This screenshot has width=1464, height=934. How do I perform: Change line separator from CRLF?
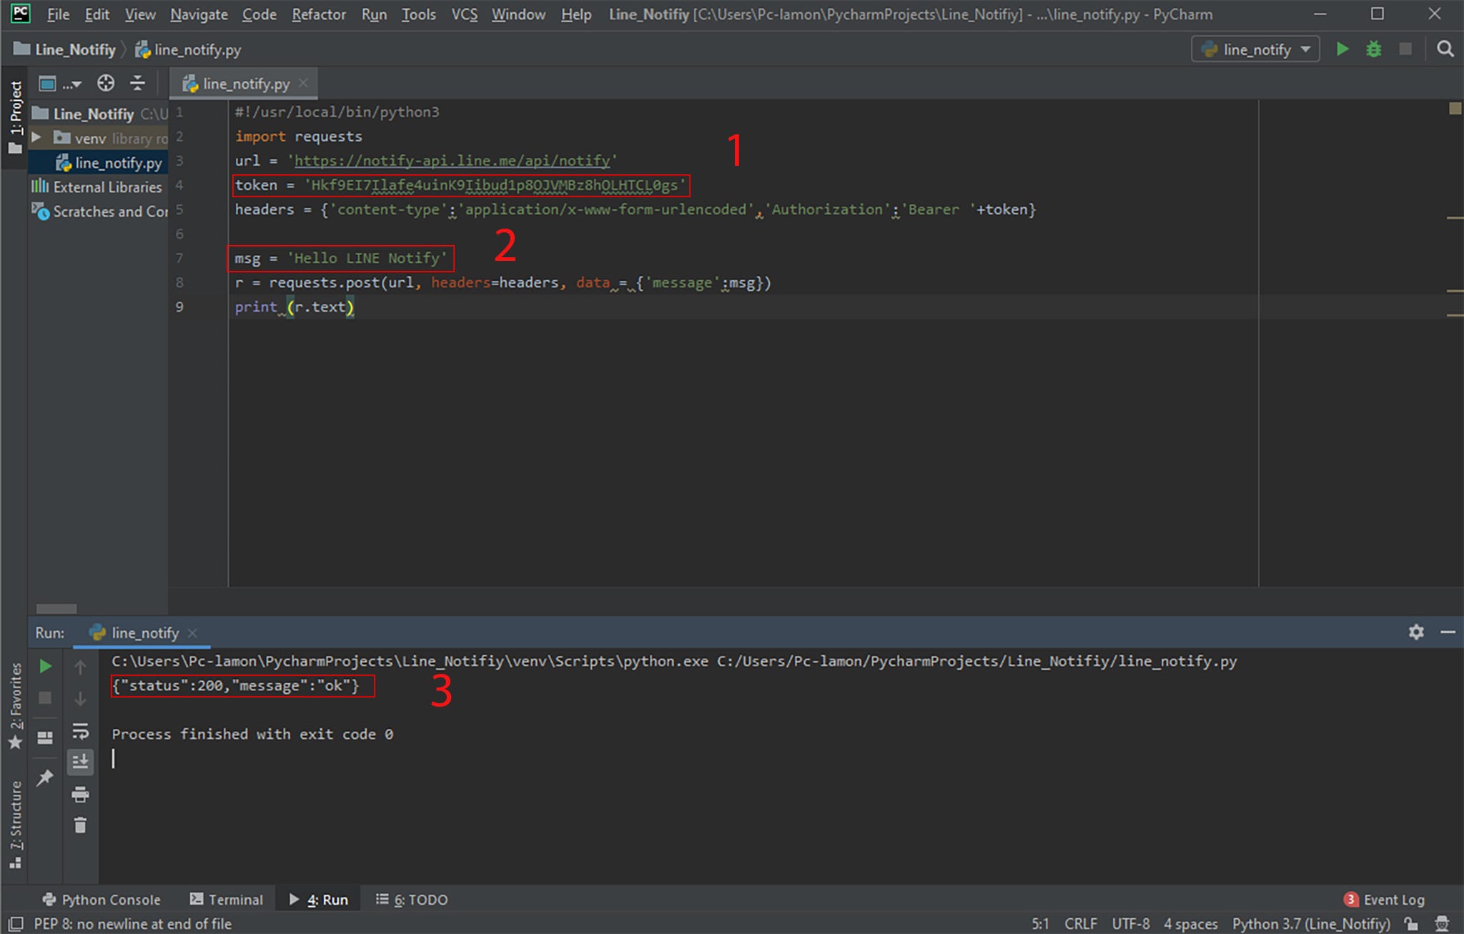tap(1081, 923)
